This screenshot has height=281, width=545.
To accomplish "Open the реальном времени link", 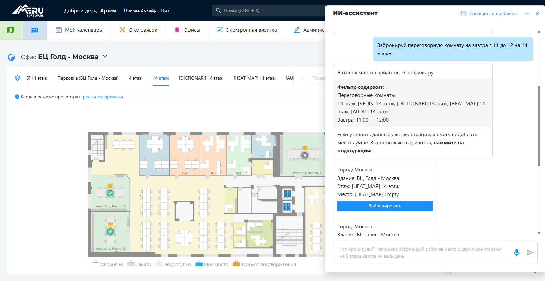I will pyautogui.click(x=103, y=97).
